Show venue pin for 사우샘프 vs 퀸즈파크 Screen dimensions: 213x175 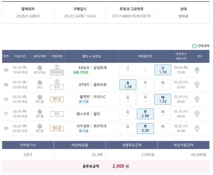click(197, 129)
